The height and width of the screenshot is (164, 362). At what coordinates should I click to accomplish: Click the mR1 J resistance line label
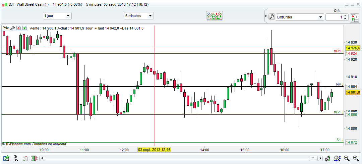tap(339, 51)
